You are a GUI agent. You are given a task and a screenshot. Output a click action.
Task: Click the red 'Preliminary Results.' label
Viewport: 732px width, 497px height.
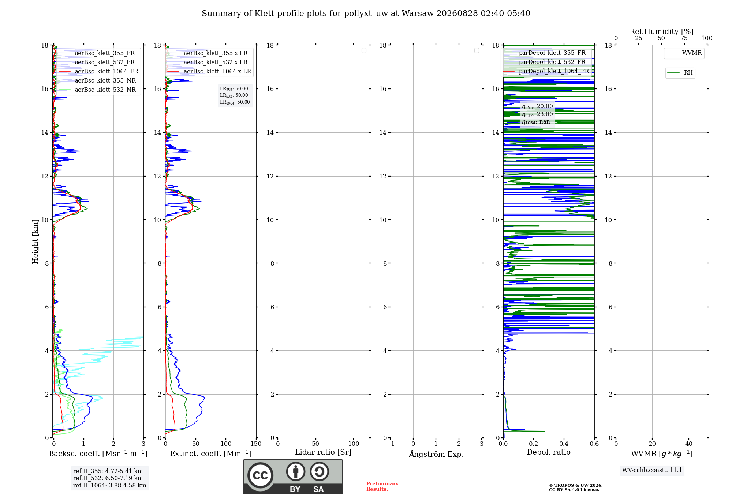coord(382,486)
